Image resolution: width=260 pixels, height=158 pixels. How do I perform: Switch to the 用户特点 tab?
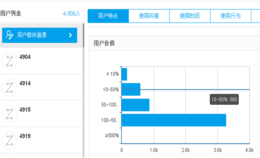pos(108,16)
